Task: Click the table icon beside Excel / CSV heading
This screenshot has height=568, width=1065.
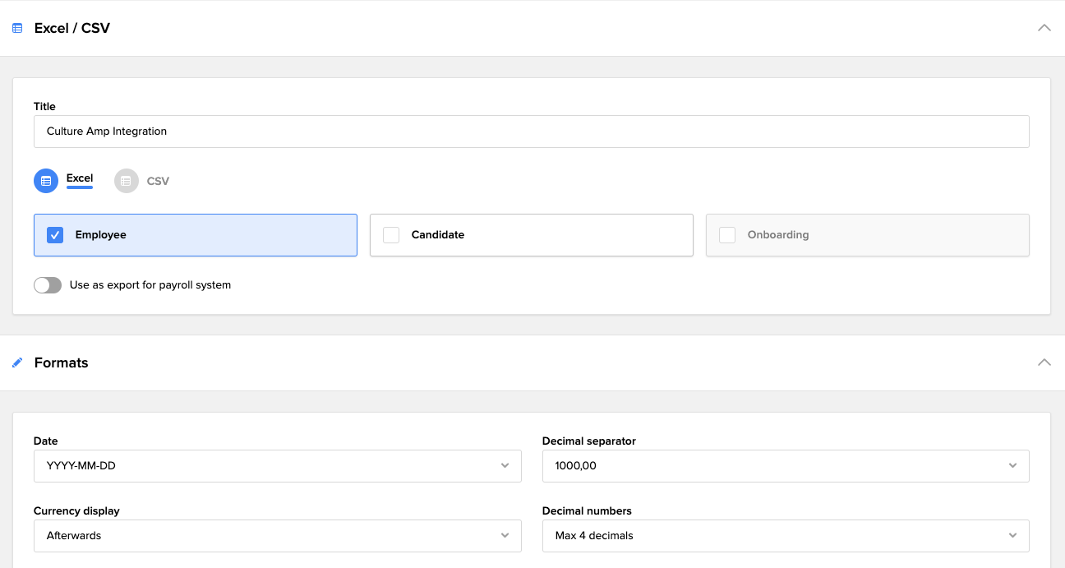Action: click(x=17, y=28)
